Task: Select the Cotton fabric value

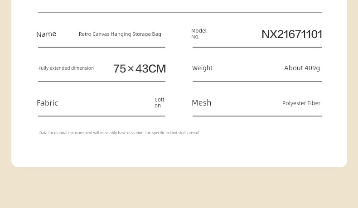Action: (x=160, y=102)
